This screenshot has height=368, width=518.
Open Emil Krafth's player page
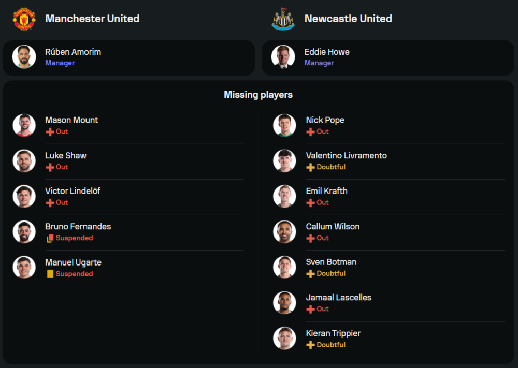(326, 191)
